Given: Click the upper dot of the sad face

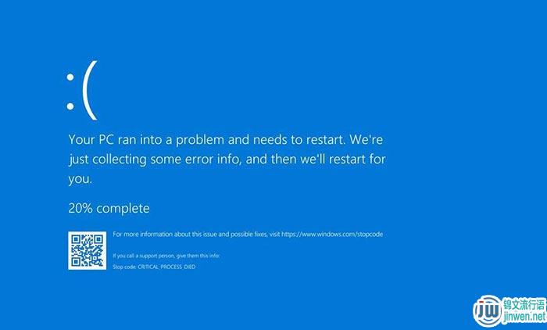Looking at the screenshot, I should click(x=70, y=77).
